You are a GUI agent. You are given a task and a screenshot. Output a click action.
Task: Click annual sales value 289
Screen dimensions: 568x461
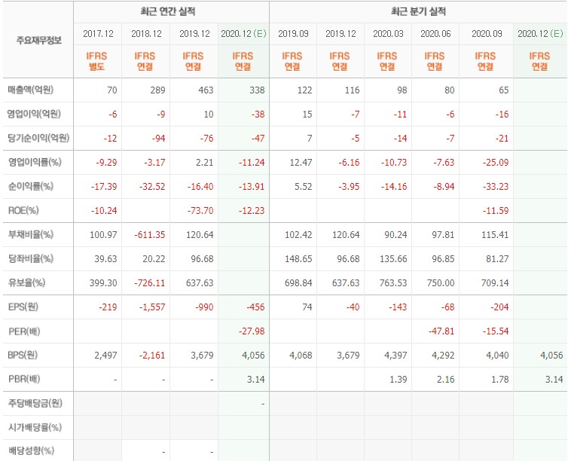click(x=157, y=90)
